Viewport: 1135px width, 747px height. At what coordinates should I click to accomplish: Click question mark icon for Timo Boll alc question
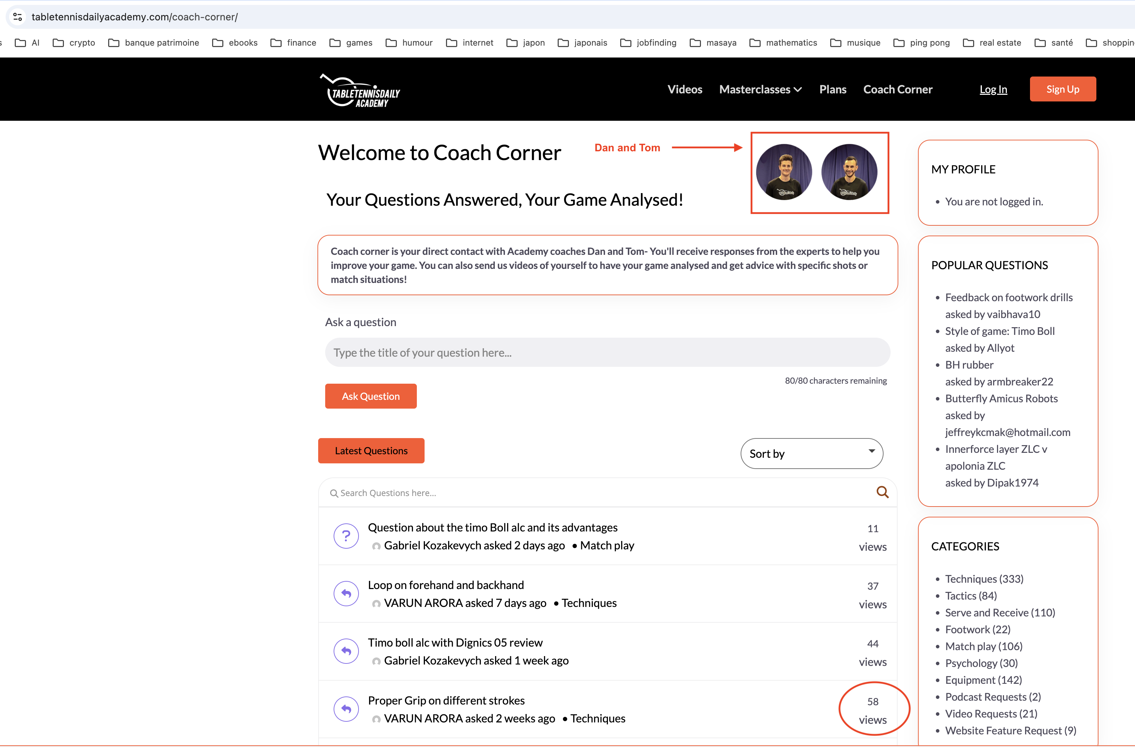click(346, 536)
